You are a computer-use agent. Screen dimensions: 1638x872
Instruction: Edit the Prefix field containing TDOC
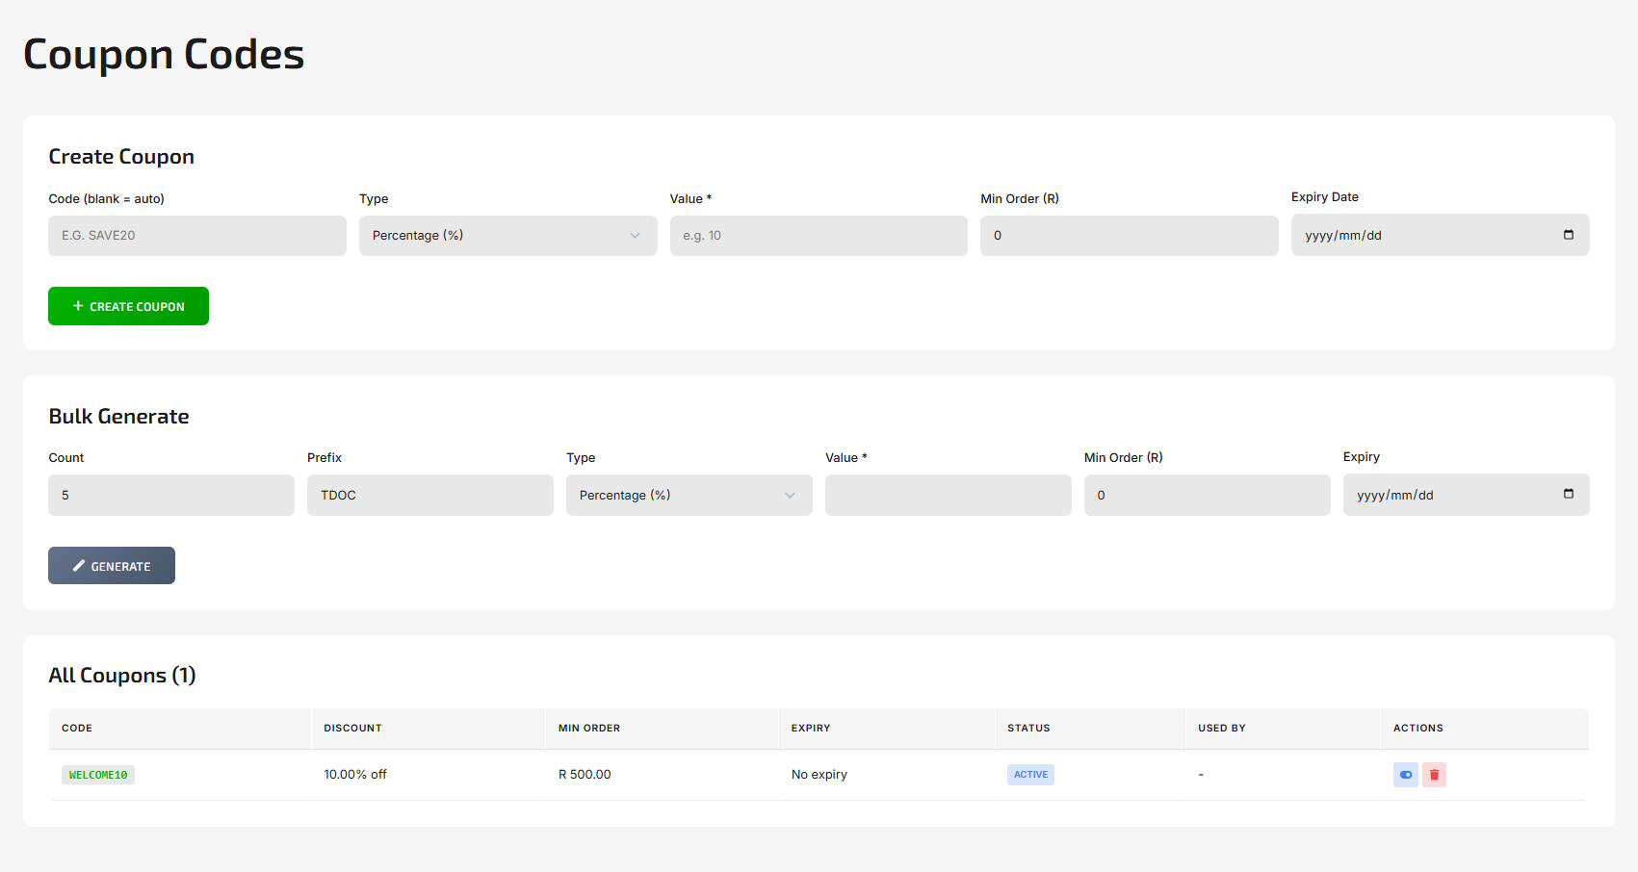click(x=429, y=496)
